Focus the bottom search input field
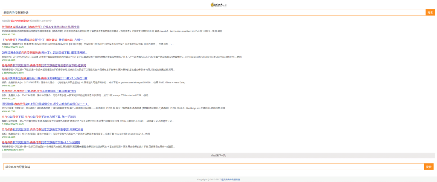Image resolution: width=437 pixels, height=182 pixels. [214, 167]
